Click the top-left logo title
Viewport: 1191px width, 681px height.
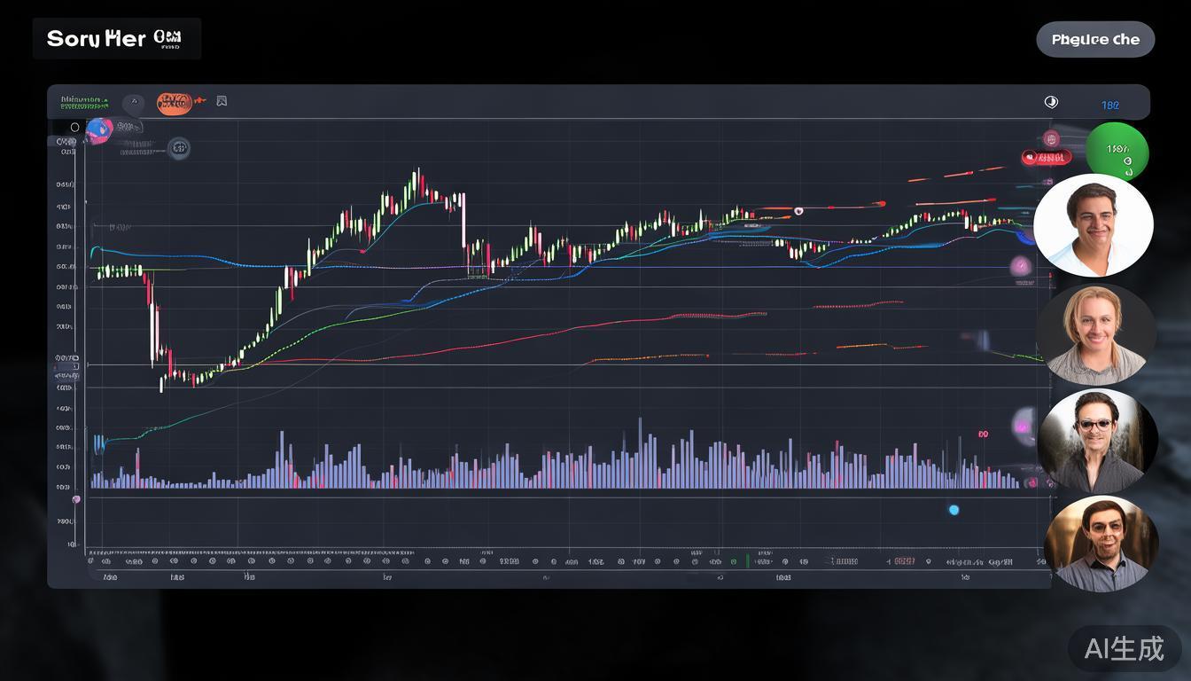click(x=116, y=39)
